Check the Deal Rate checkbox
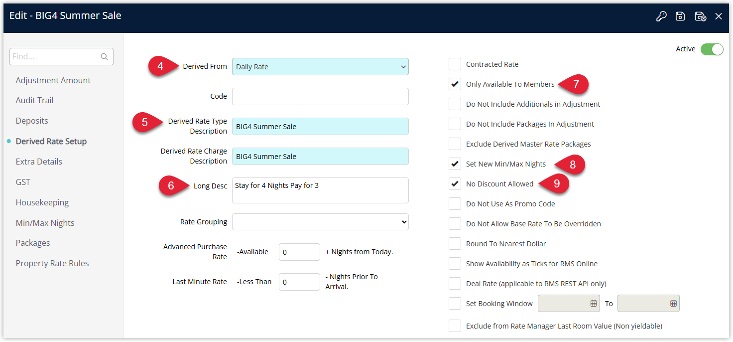The image size is (733, 342). tap(455, 284)
